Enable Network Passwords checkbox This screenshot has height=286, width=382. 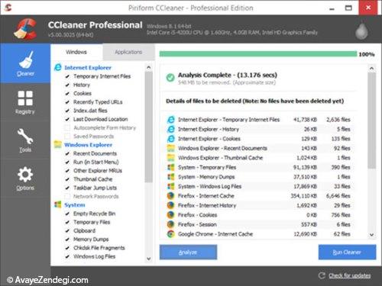point(67,196)
